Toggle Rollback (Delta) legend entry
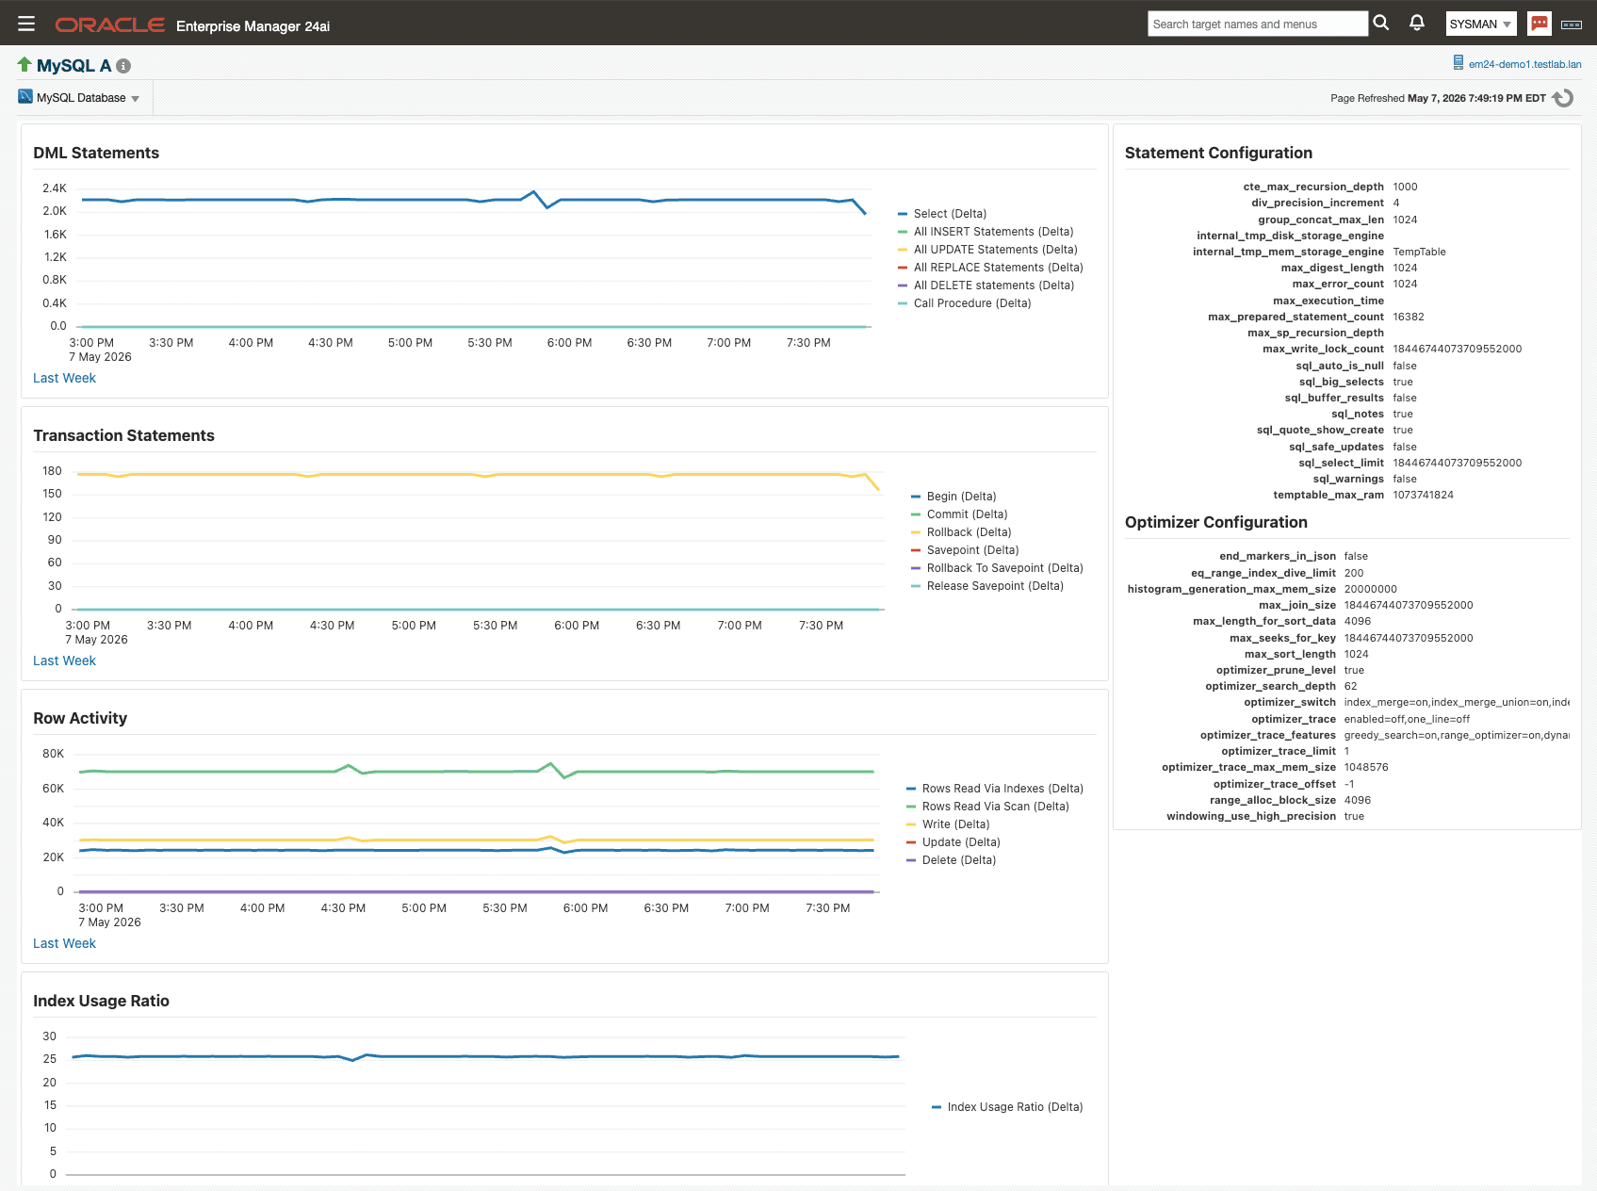 [961, 532]
